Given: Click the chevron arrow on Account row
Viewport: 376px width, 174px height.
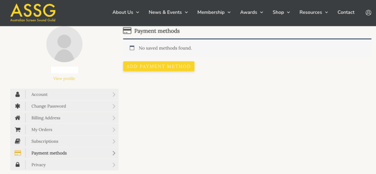Looking at the screenshot, I should (x=114, y=95).
